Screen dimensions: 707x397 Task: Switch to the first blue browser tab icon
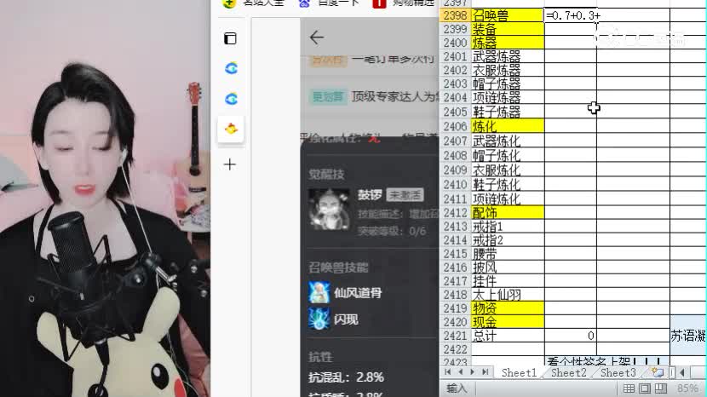click(x=232, y=68)
